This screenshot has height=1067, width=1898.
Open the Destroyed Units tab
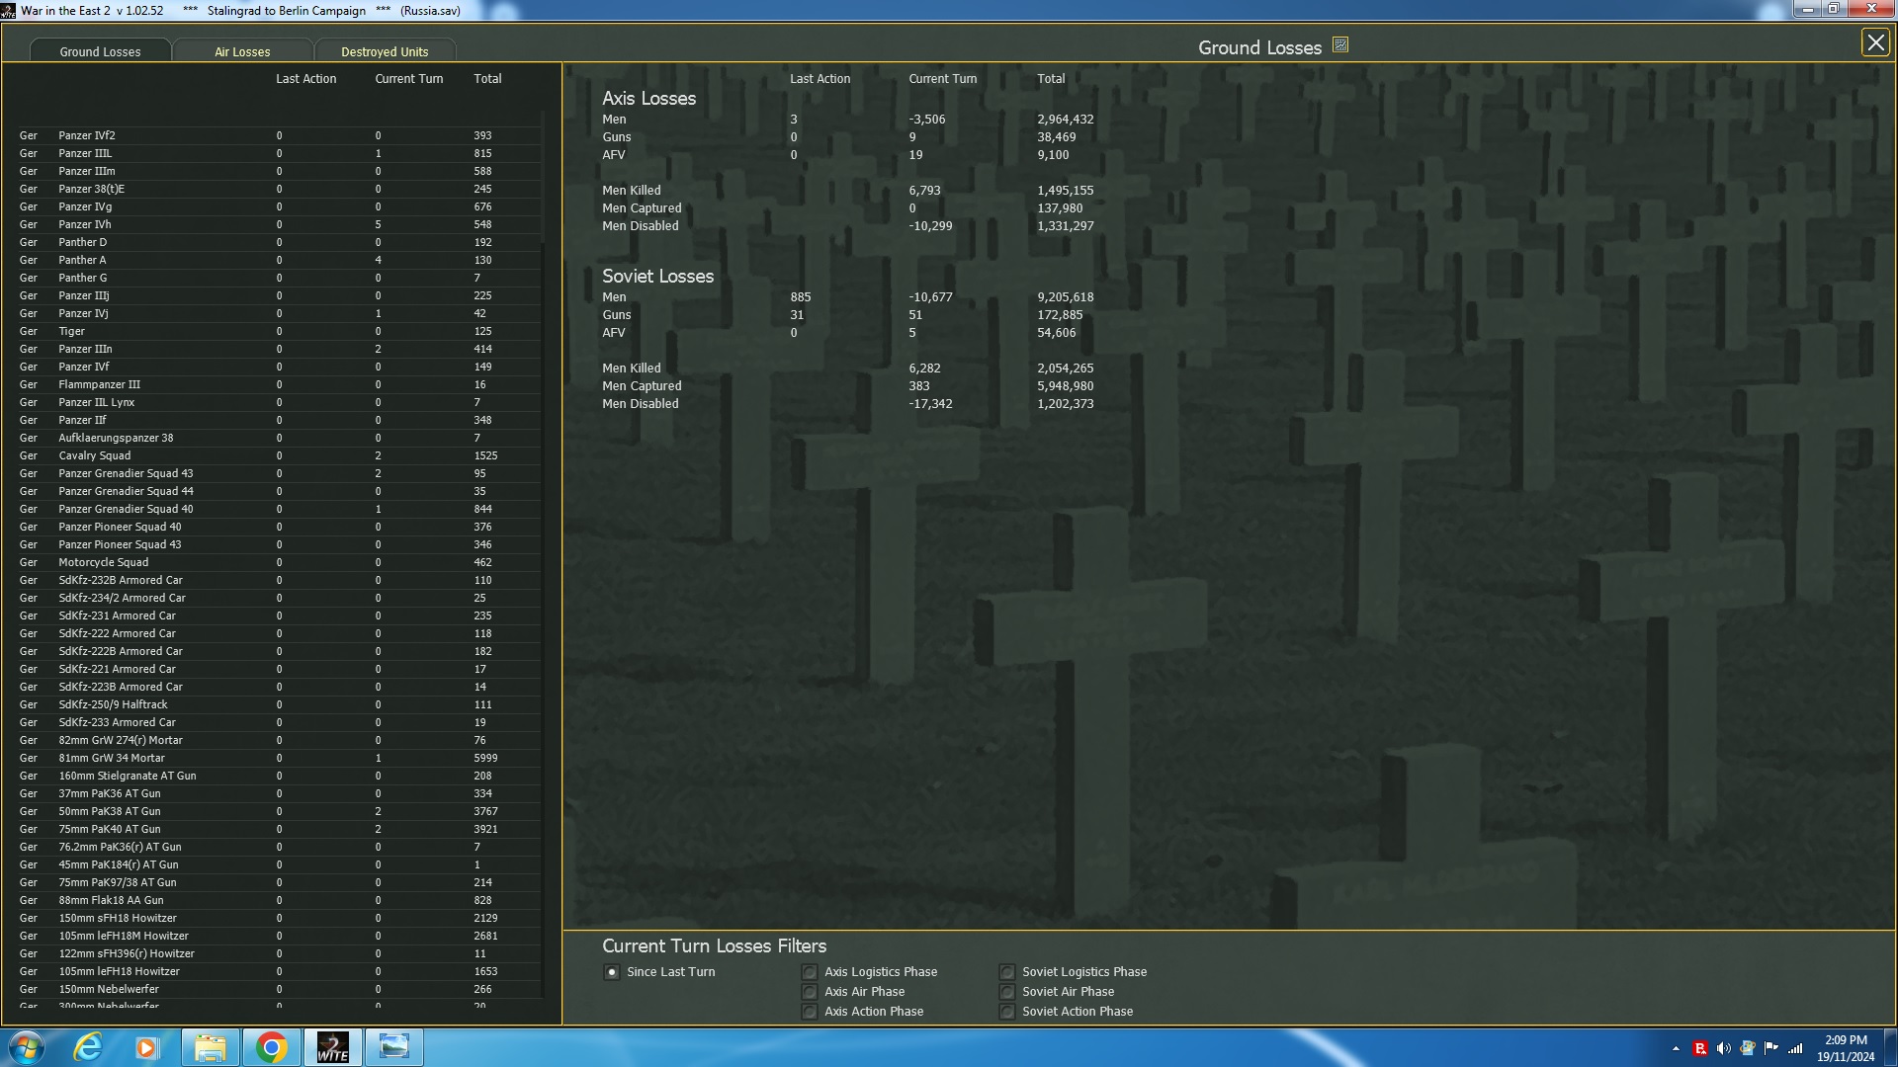[385, 51]
